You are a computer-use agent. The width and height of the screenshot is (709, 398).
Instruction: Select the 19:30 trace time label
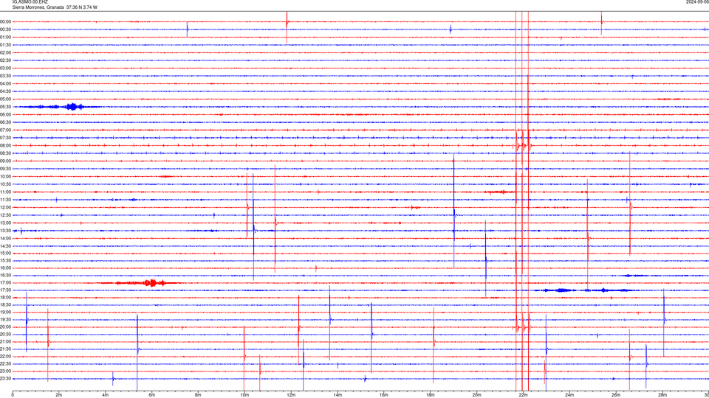click(x=6, y=319)
